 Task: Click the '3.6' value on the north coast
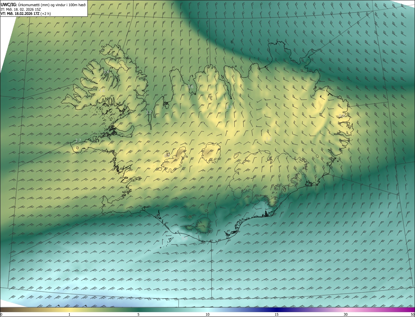coord(190,87)
